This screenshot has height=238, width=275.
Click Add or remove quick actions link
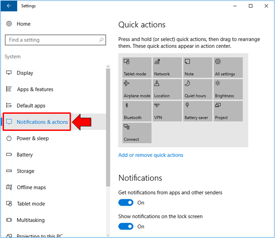(151, 155)
